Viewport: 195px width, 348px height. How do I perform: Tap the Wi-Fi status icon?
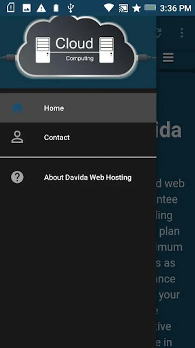pos(109,8)
